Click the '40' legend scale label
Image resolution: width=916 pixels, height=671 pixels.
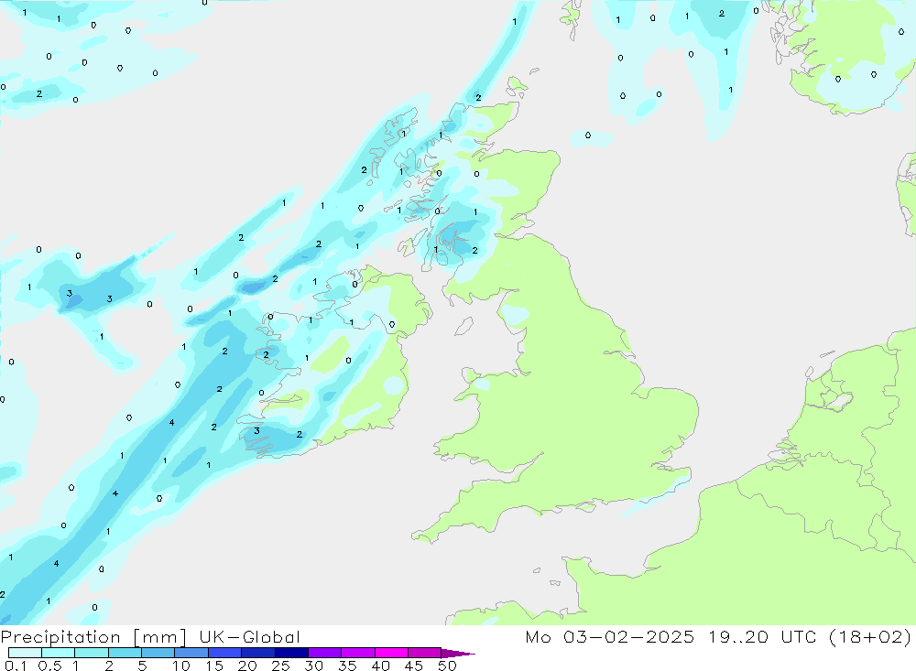(380, 666)
